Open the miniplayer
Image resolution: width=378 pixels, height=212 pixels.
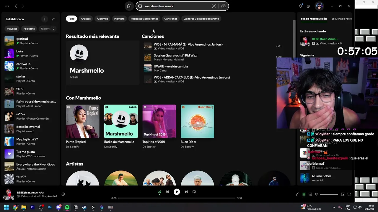pyautogui.click(x=343, y=194)
